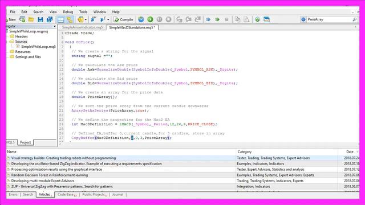Switch to the Journal toolbox tab

coord(117,195)
